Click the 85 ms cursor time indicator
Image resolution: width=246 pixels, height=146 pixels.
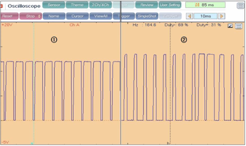[x=205, y=5]
